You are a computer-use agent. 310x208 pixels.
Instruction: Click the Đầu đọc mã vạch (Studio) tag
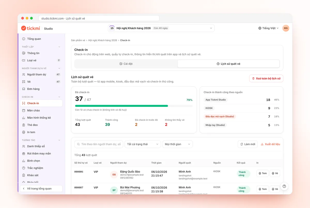tap(220, 117)
